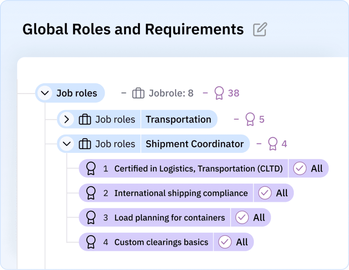Click the award icon on the CLTD requirement
349x270 pixels.
(91, 168)
